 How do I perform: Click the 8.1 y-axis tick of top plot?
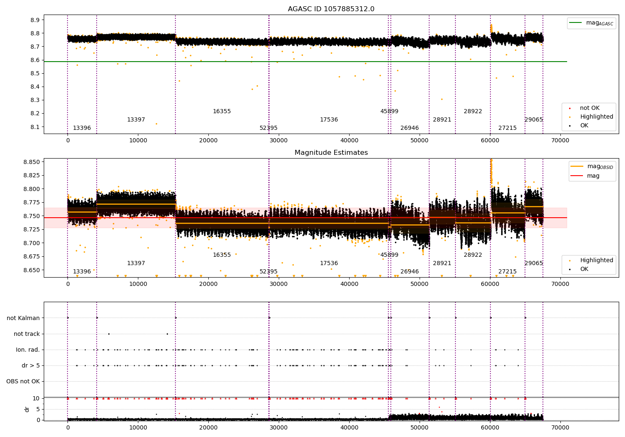pyautogui.click(x=35, y=127)
